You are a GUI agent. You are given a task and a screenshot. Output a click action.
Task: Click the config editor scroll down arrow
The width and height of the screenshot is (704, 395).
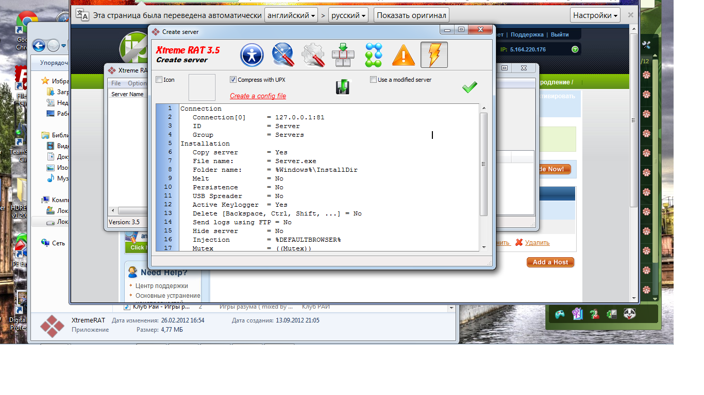(483, 247)
